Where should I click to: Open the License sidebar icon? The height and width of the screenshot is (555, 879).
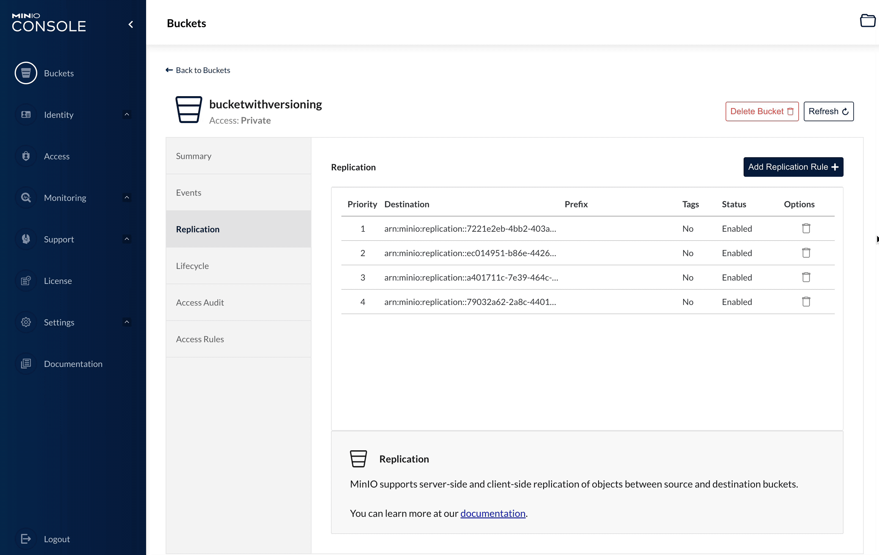tap(26, 281)
